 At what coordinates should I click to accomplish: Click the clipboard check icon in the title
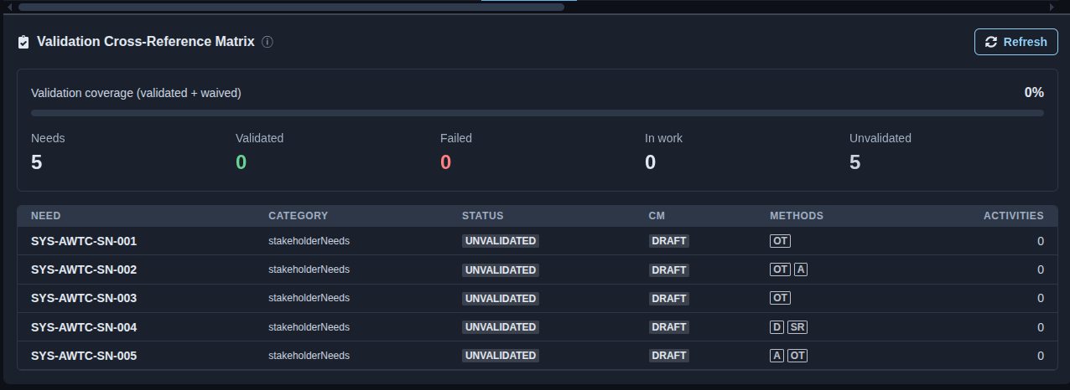(x=23, y=42)
